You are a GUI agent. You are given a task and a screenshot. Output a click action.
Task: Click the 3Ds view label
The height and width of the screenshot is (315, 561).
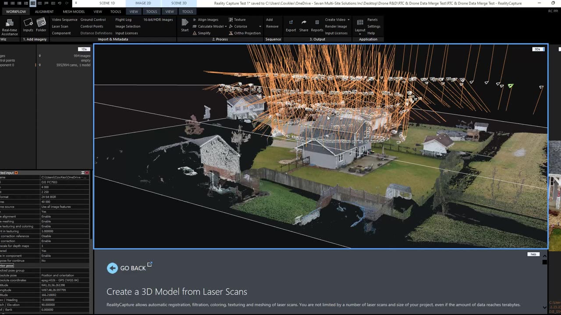(x=537, y=49)
